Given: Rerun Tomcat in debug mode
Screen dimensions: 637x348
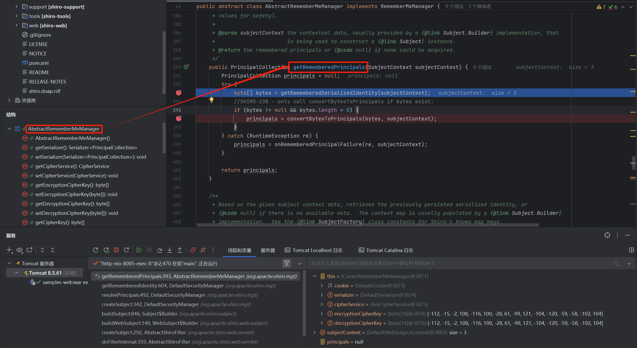Looking at the screenshot, I should click(x=106, y=250).
